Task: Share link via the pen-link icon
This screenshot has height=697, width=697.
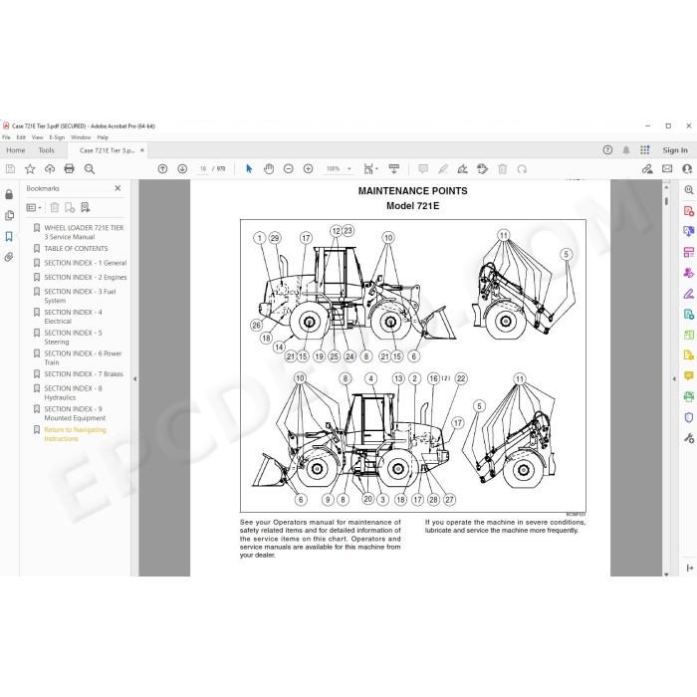Action: (647, 169)
